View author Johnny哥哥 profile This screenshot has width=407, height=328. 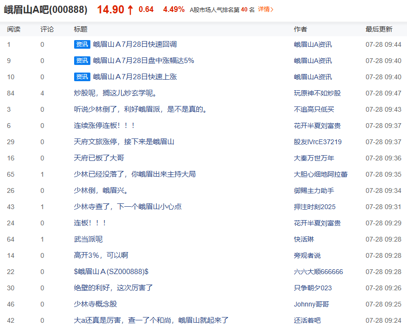click(311, 304)
